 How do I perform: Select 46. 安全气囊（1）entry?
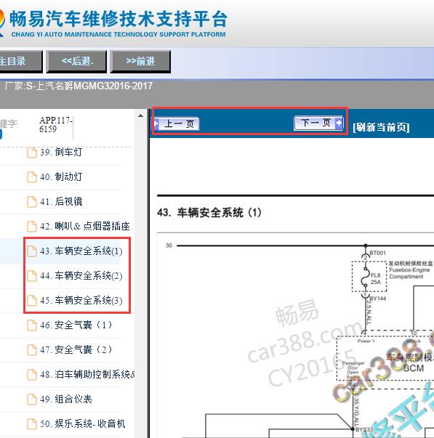pyautogui.click(x=76, y=325)
